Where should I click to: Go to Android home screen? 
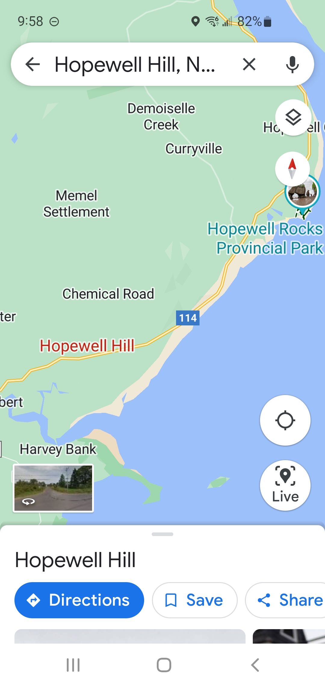[164, 665]
